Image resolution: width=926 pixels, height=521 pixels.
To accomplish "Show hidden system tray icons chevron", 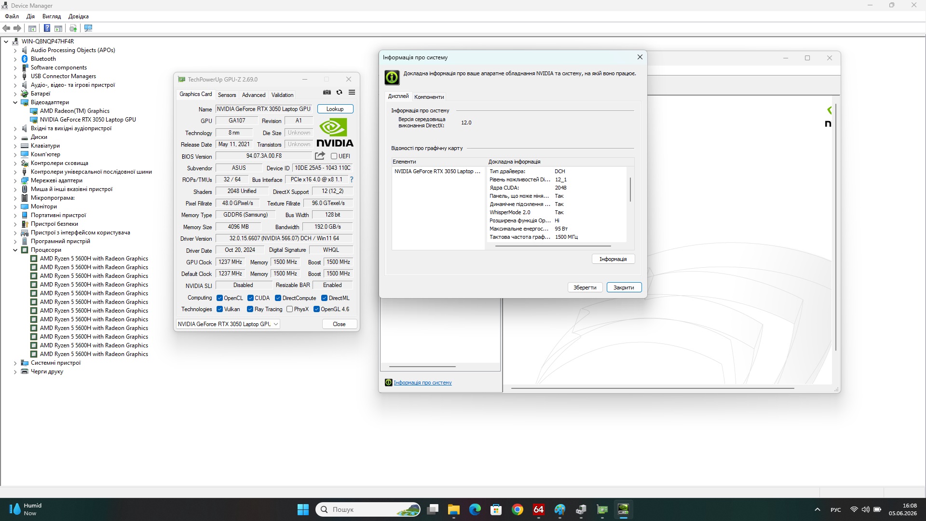I will click(817, 509).
